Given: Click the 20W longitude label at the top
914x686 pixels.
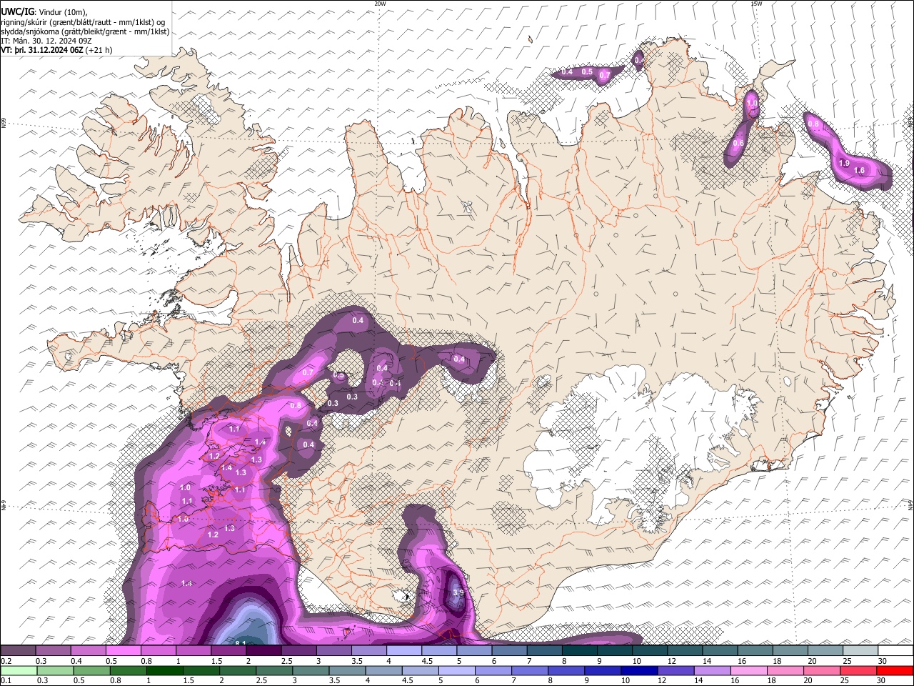Looking at the screenshot, I should (380, 4).
